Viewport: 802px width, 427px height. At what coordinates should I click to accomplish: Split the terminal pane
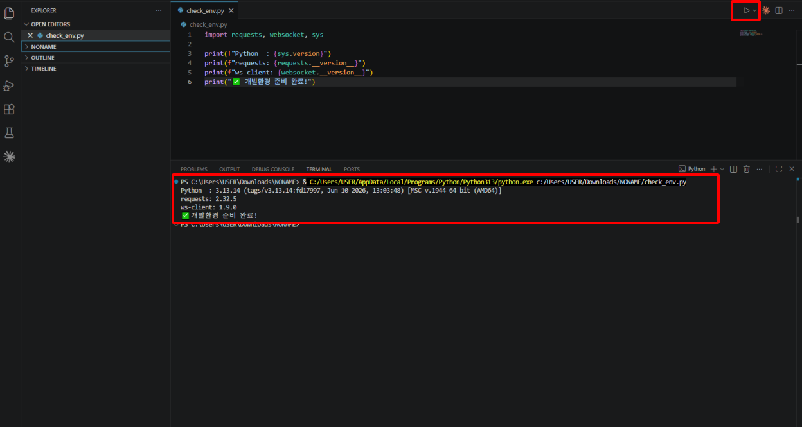point(733,169)
